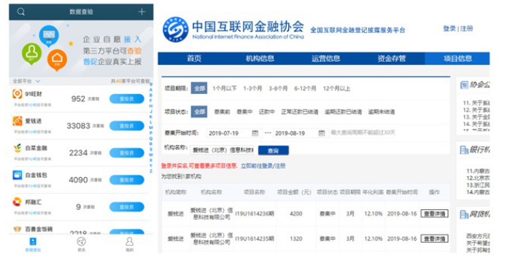Open the 运营信息 navigation tab

tap(325, 59)
